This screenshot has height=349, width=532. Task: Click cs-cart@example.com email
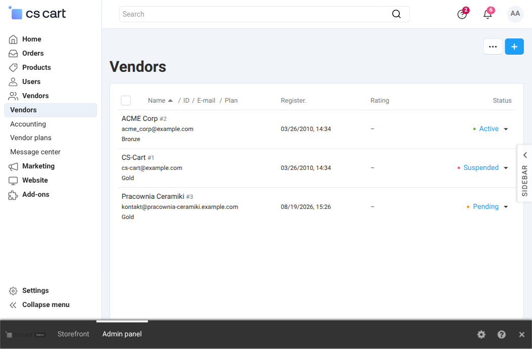pos(151,168)
